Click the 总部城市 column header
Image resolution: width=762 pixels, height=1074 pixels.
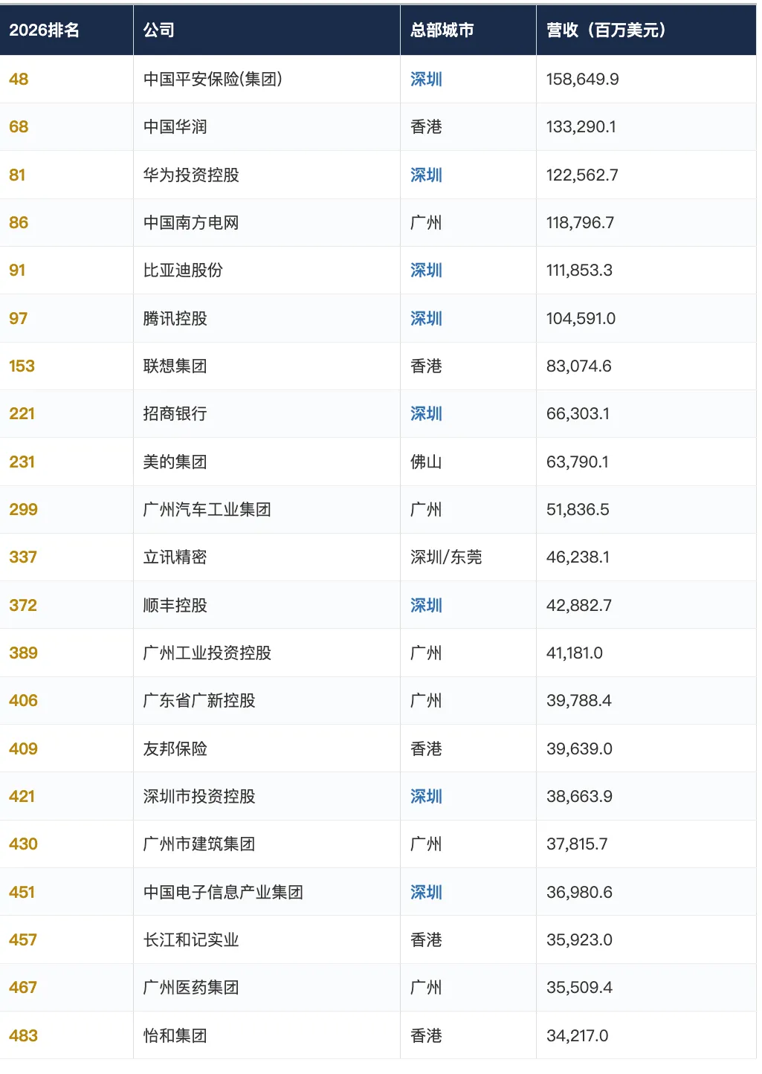tap(442, 30)
